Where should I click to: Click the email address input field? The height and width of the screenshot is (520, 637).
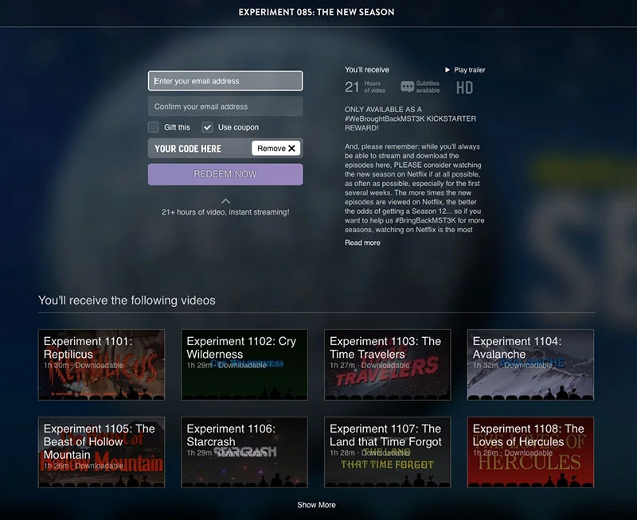(225, 81)
